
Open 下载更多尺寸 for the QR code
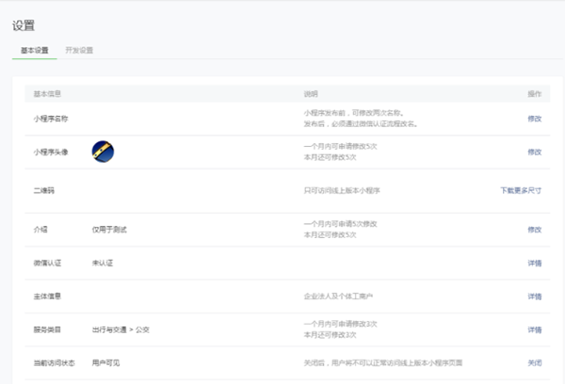521,190
